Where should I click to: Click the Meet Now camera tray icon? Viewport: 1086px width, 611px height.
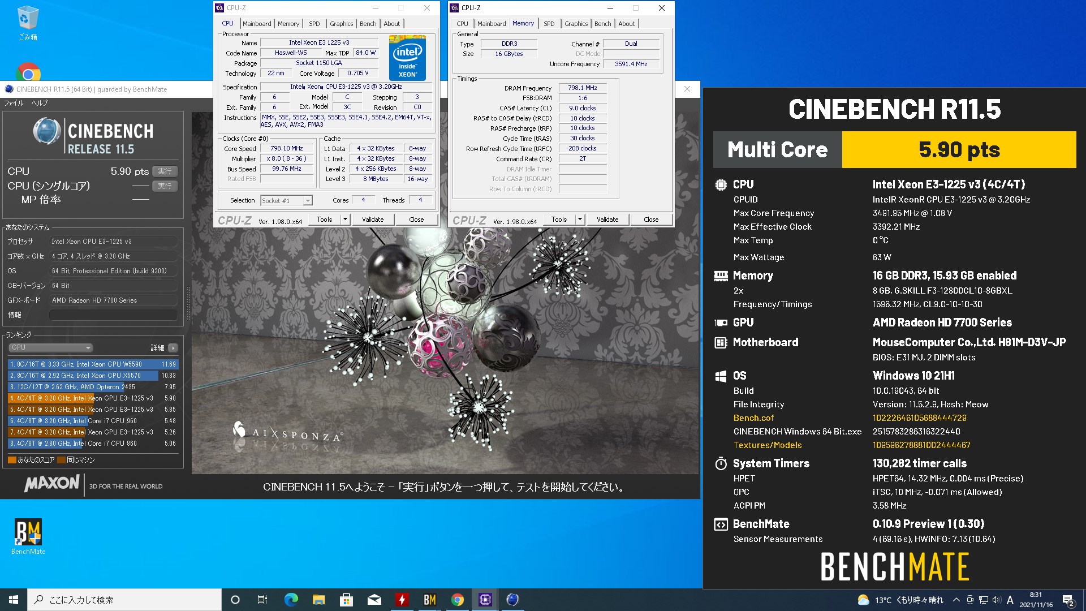coord(970,600)
